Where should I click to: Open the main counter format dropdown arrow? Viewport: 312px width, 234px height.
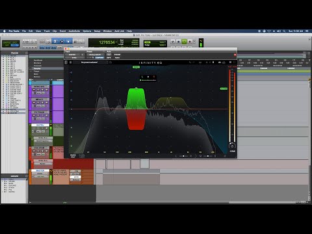[x=116, y=42]
